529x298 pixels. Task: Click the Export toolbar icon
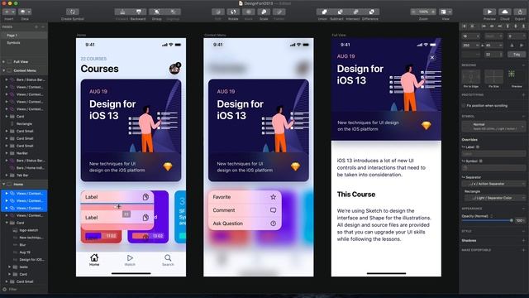[x=520, y=12]
